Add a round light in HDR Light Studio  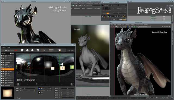pyautogui.click(x=27, y=50)
